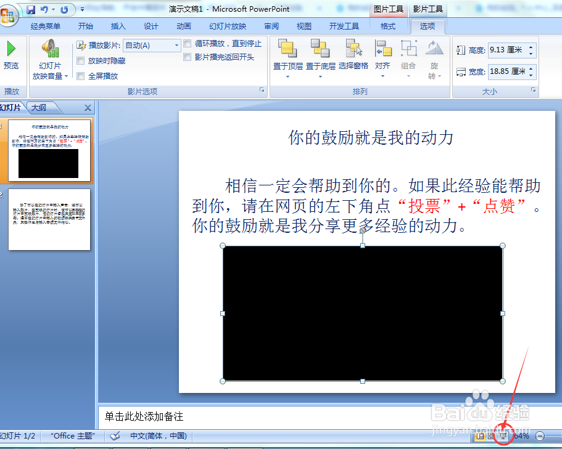Expand the undo history dropdown arrow
This screenshot has height=449, width=562.
click(x=54, y=10)
